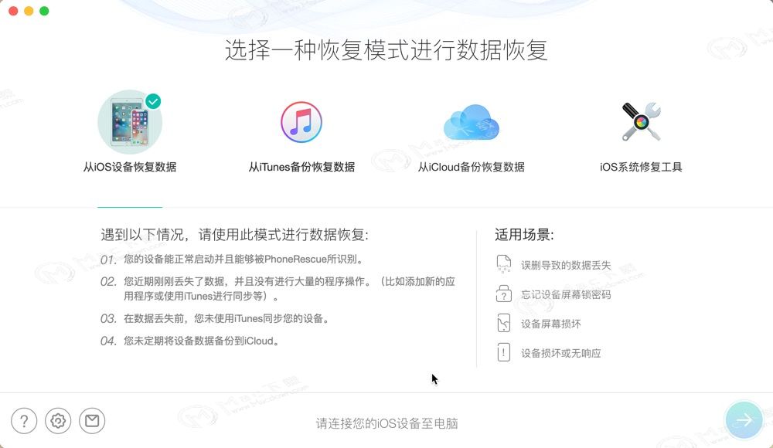The image size is (773, 448).
Task: Click the arrow button to proceed
Action: pos(744,420)
